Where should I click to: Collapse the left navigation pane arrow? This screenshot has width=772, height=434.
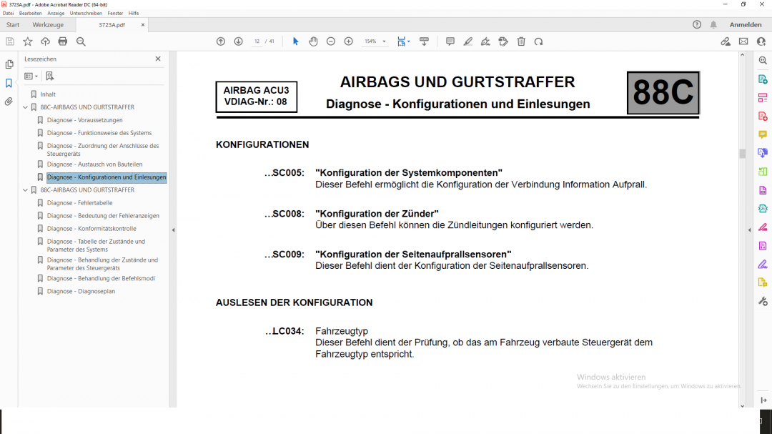(x=172, y=230)
